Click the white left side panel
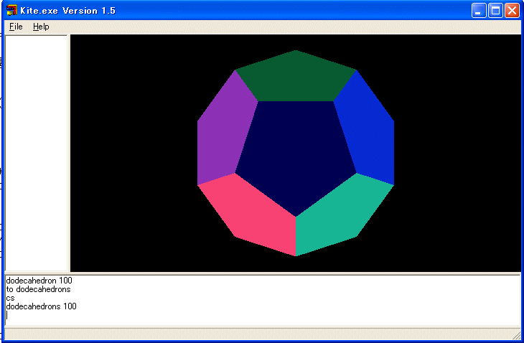This screenshot has width=524, height=343. coord(37,153)
